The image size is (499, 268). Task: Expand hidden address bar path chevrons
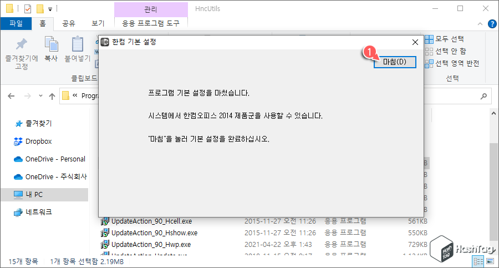coord(75,95)
